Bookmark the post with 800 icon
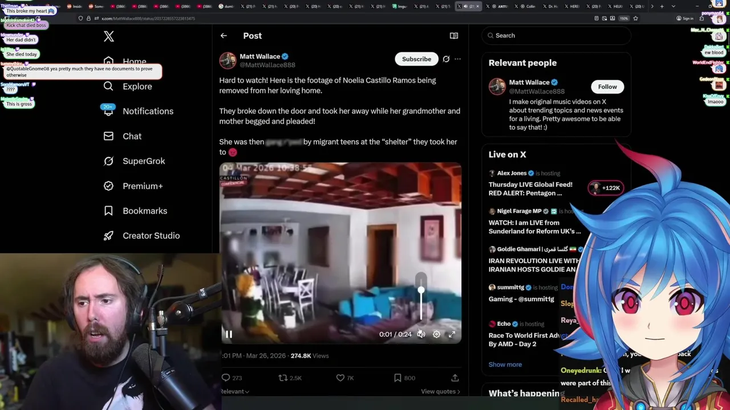This screenshot has height=410, width=730. pyautogui.click(x=398, y=378)
